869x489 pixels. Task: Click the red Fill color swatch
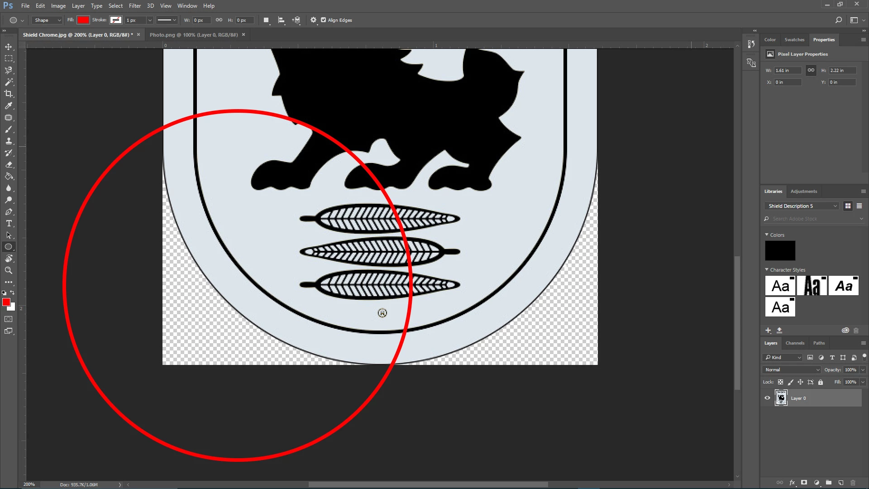pos(83,20)
